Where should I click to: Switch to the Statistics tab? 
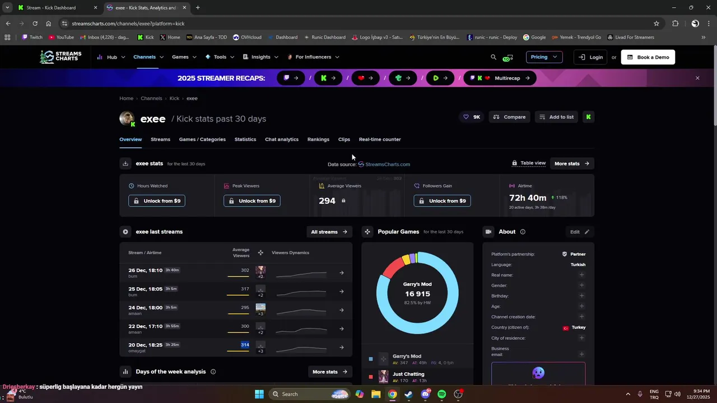(x=245, y=139)
